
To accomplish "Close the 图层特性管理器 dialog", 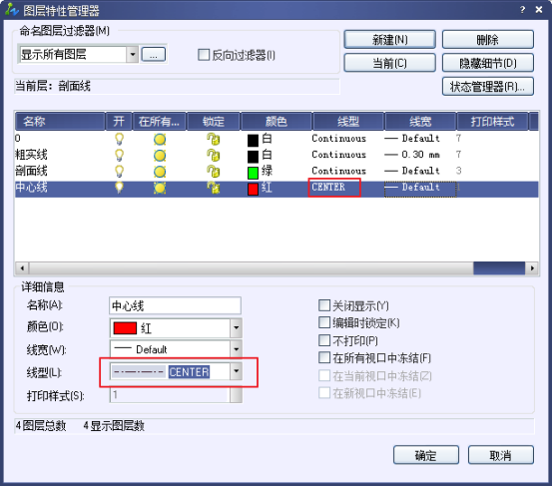I will (539, 10).
